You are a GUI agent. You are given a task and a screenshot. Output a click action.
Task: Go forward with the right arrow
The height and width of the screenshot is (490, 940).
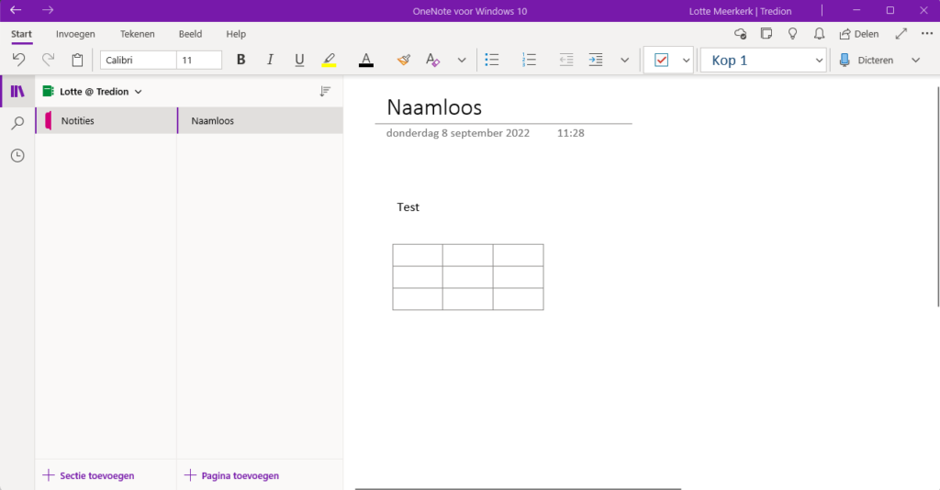click(48, 10)
